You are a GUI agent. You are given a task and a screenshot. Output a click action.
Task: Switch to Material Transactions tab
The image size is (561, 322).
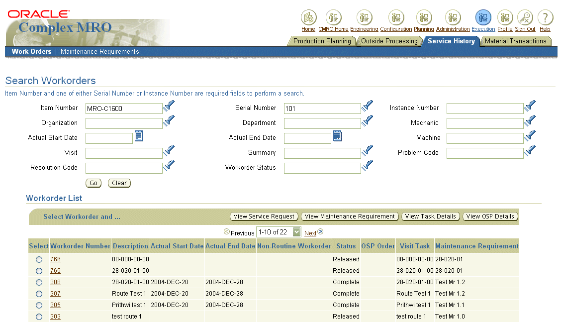pyautogui.click(x=516, y=41)
